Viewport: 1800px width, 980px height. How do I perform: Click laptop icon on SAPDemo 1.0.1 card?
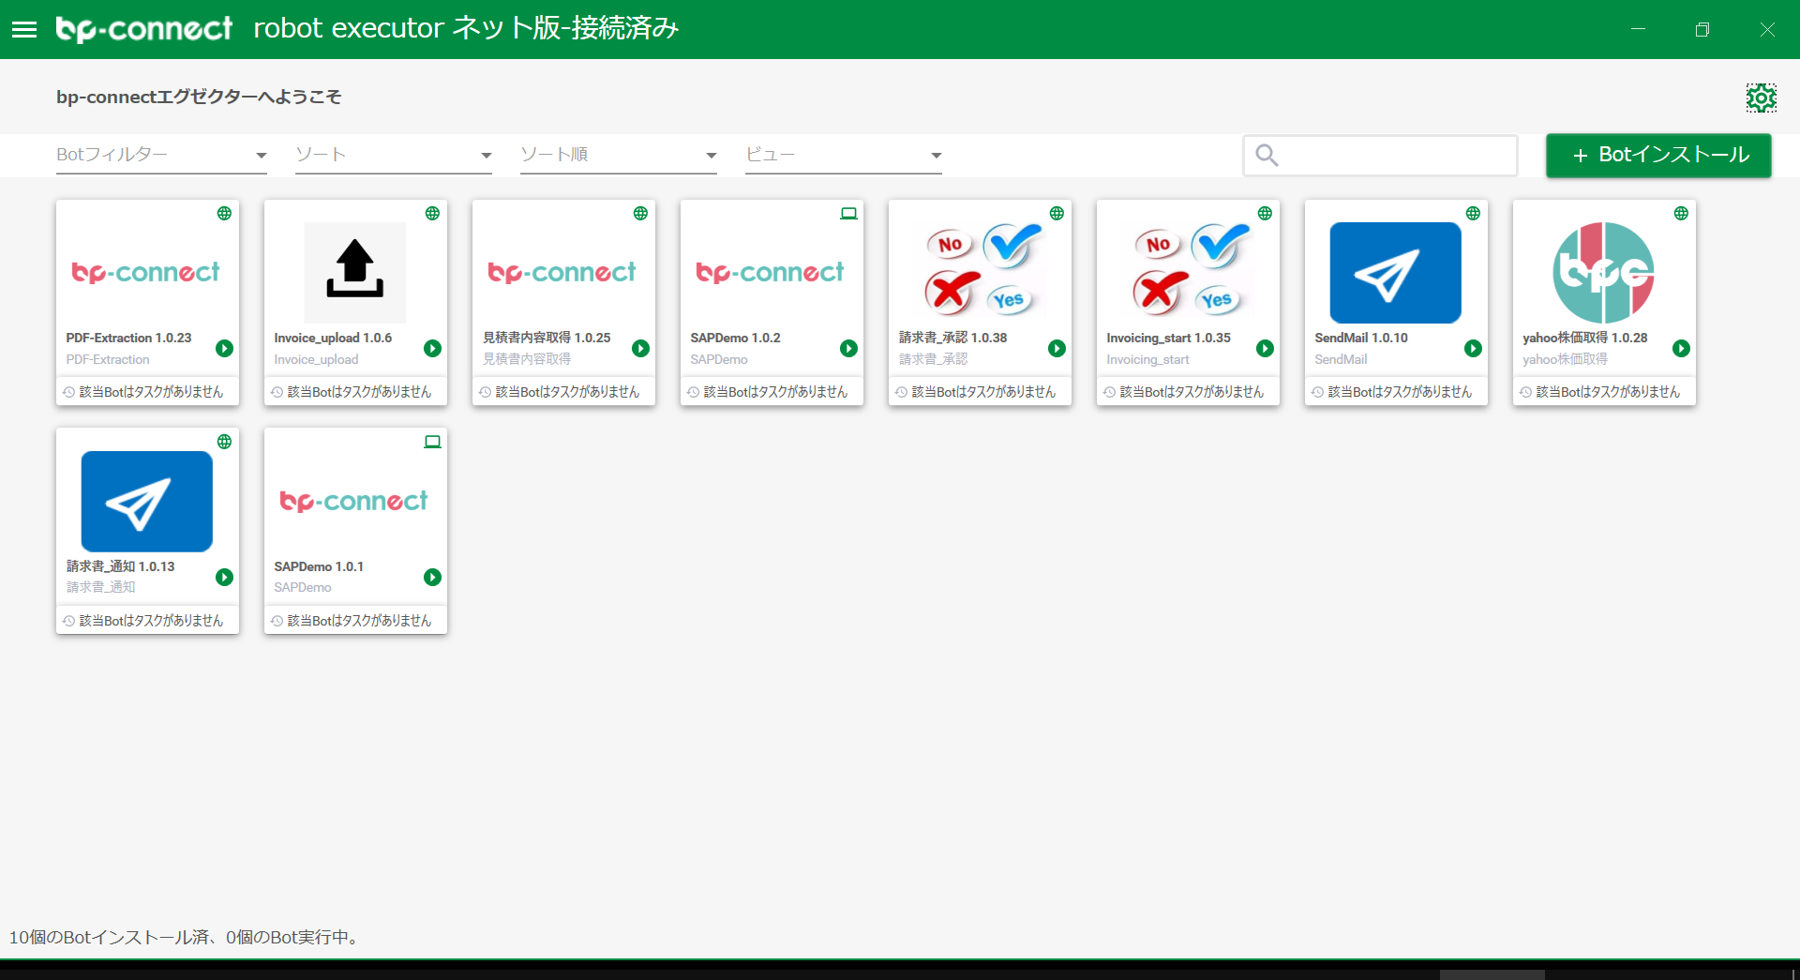(x=432, y=442)
